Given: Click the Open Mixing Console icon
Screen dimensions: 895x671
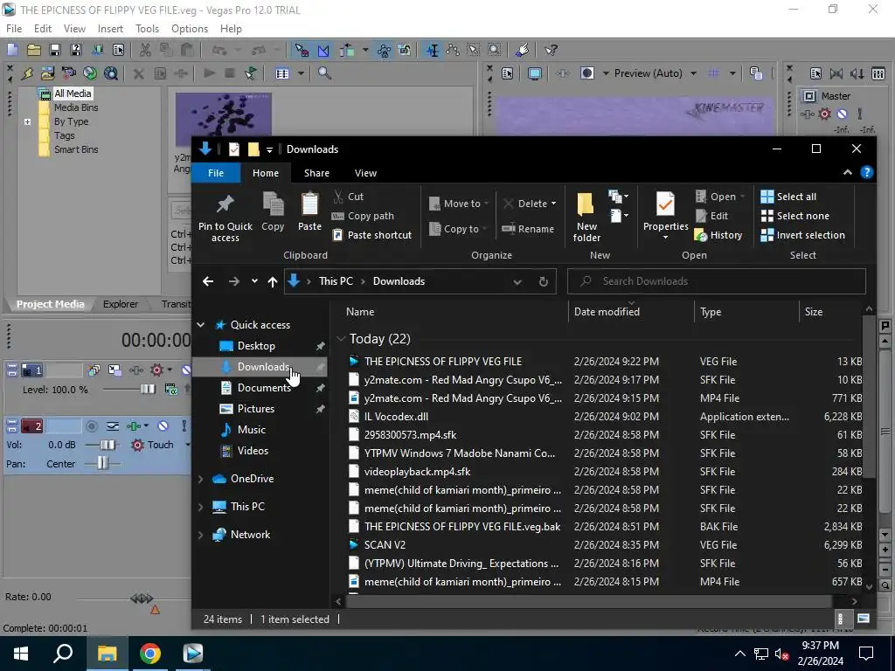Looking at the screenshot, I should coord(878,73).
